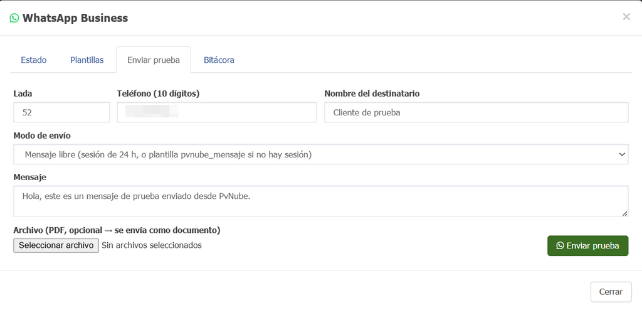Open the Plantillas tab
This screenshot has height=310, width=642.
87,60
